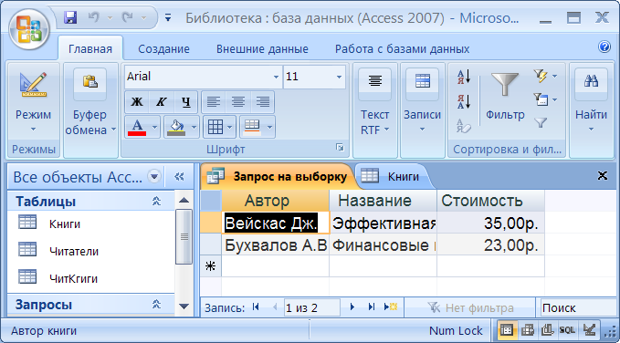Click the Бухвалов А.В cell
The image size is (620, 343).
point(275,245)
